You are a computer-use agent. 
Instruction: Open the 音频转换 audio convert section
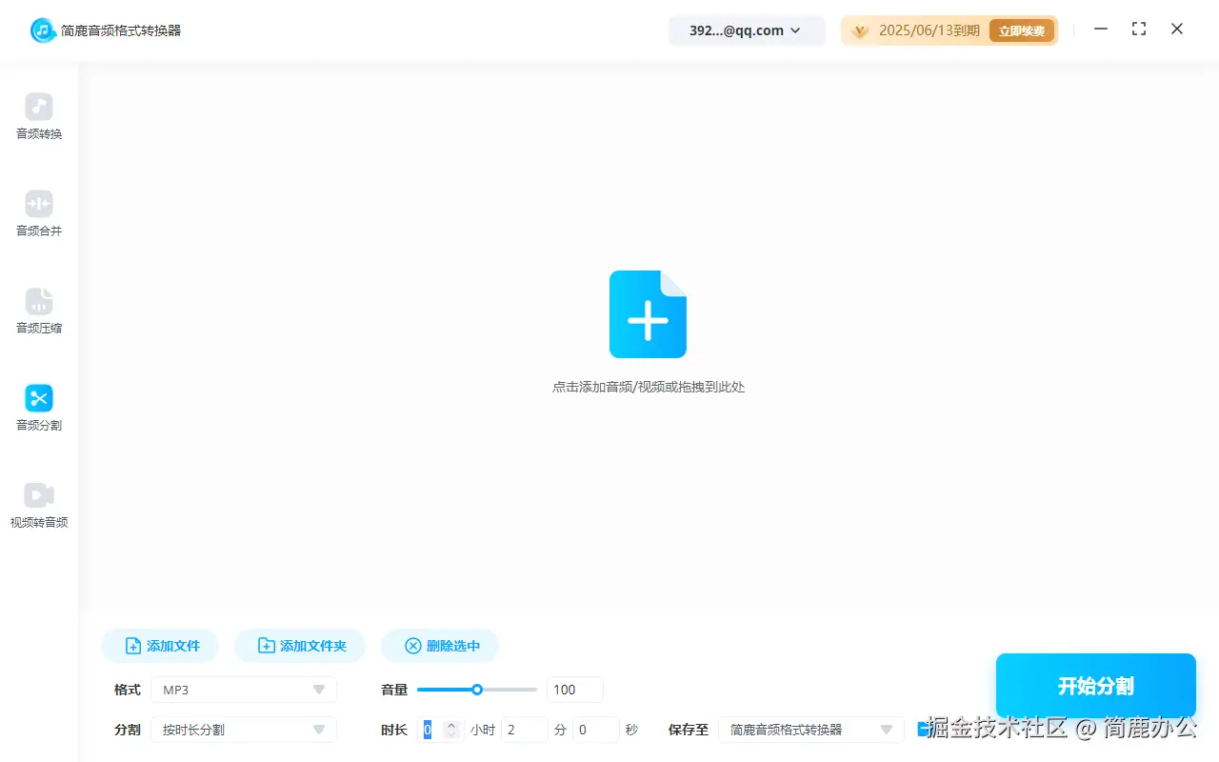[x=39, y=117]
